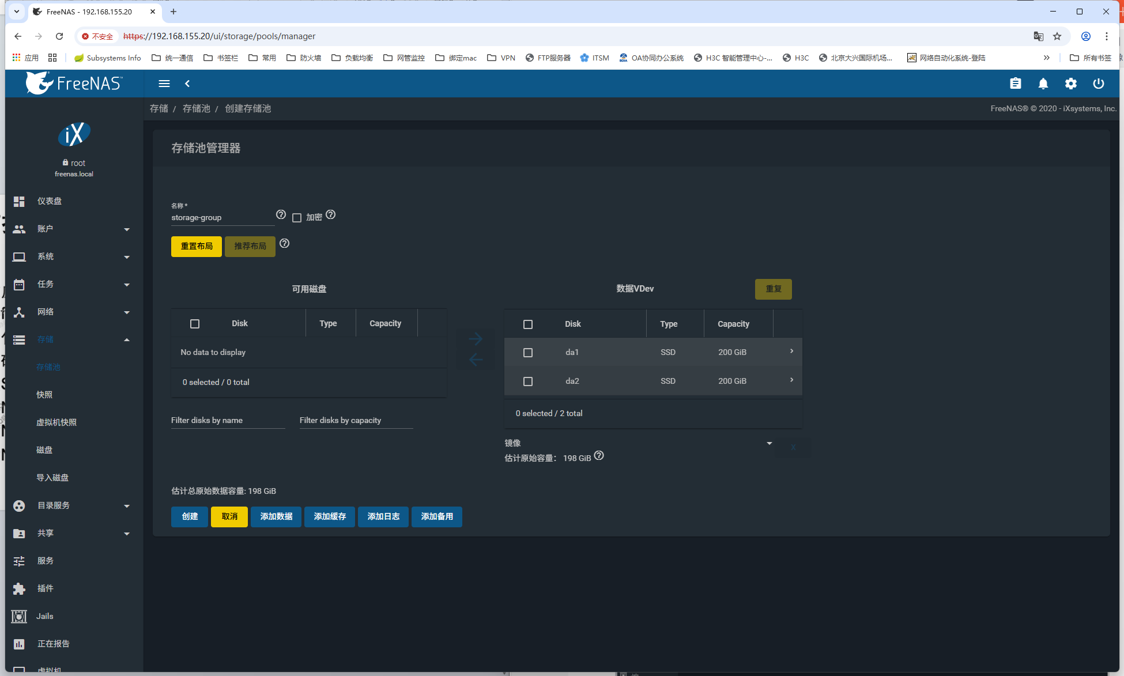Open the task manager clipboard icon
The image size is (1124, 676).
click(1015, 84)
